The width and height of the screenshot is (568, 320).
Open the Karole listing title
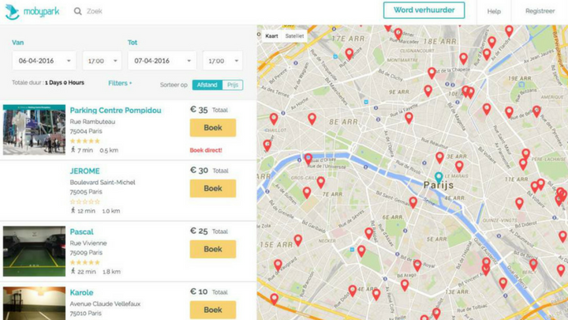(x=81, y=292)
